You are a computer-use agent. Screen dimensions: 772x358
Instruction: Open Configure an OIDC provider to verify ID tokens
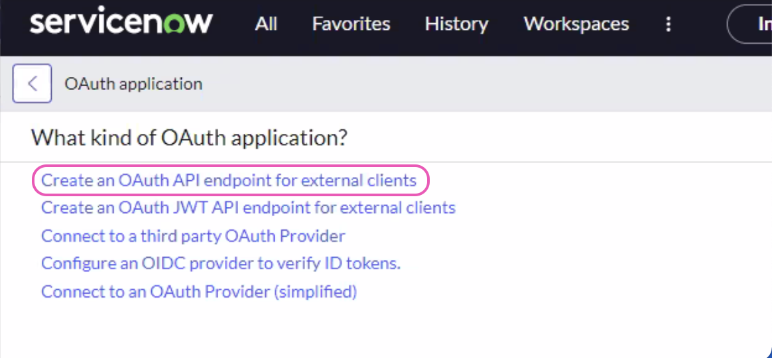[x=221, y=264]
